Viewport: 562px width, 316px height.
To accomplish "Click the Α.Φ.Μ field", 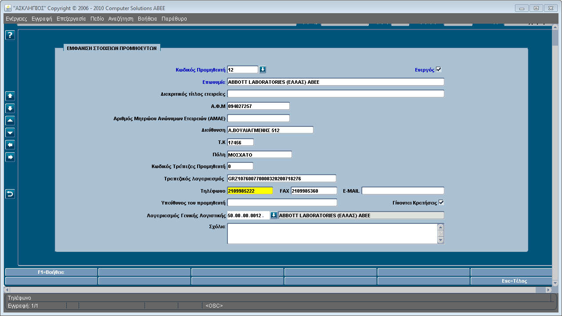I will pos(258,106).
